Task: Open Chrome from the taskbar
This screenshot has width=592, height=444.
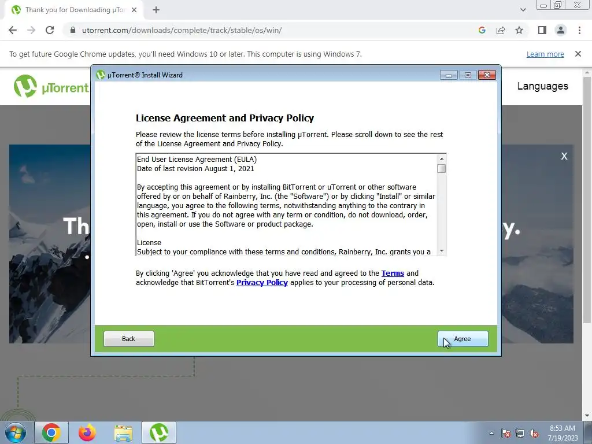Action: 51,432
